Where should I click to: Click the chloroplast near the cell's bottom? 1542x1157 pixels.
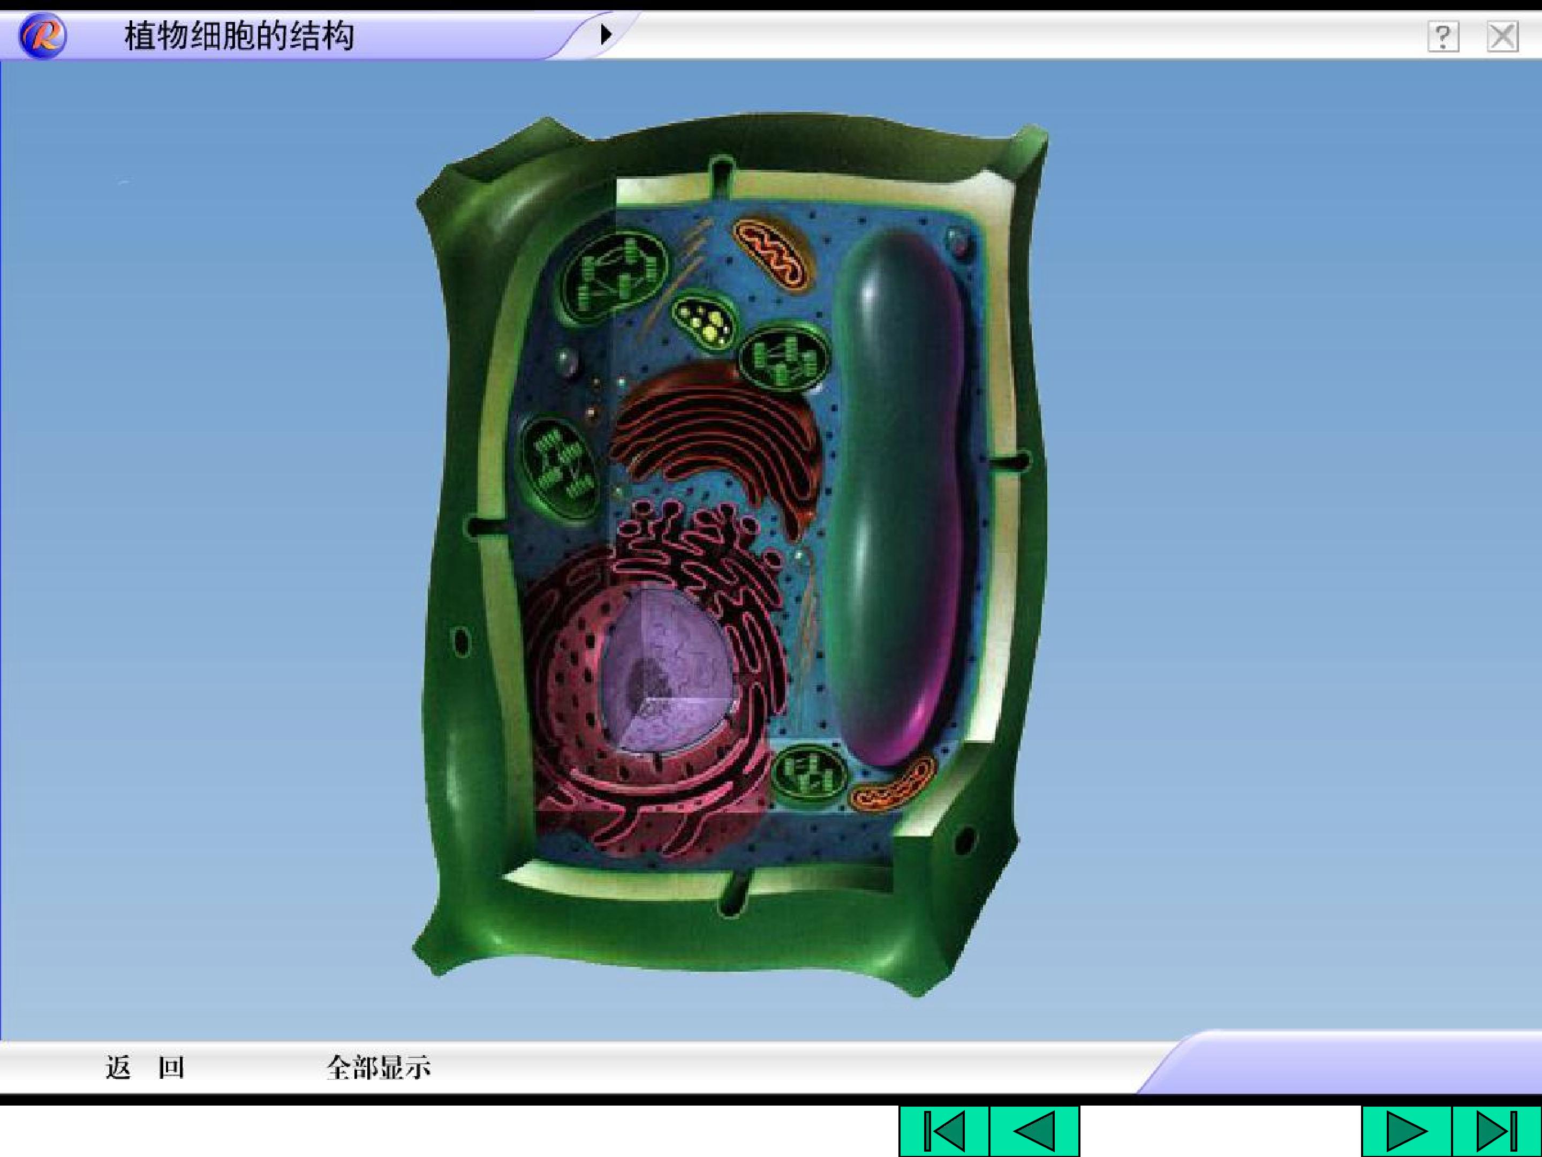808,774
